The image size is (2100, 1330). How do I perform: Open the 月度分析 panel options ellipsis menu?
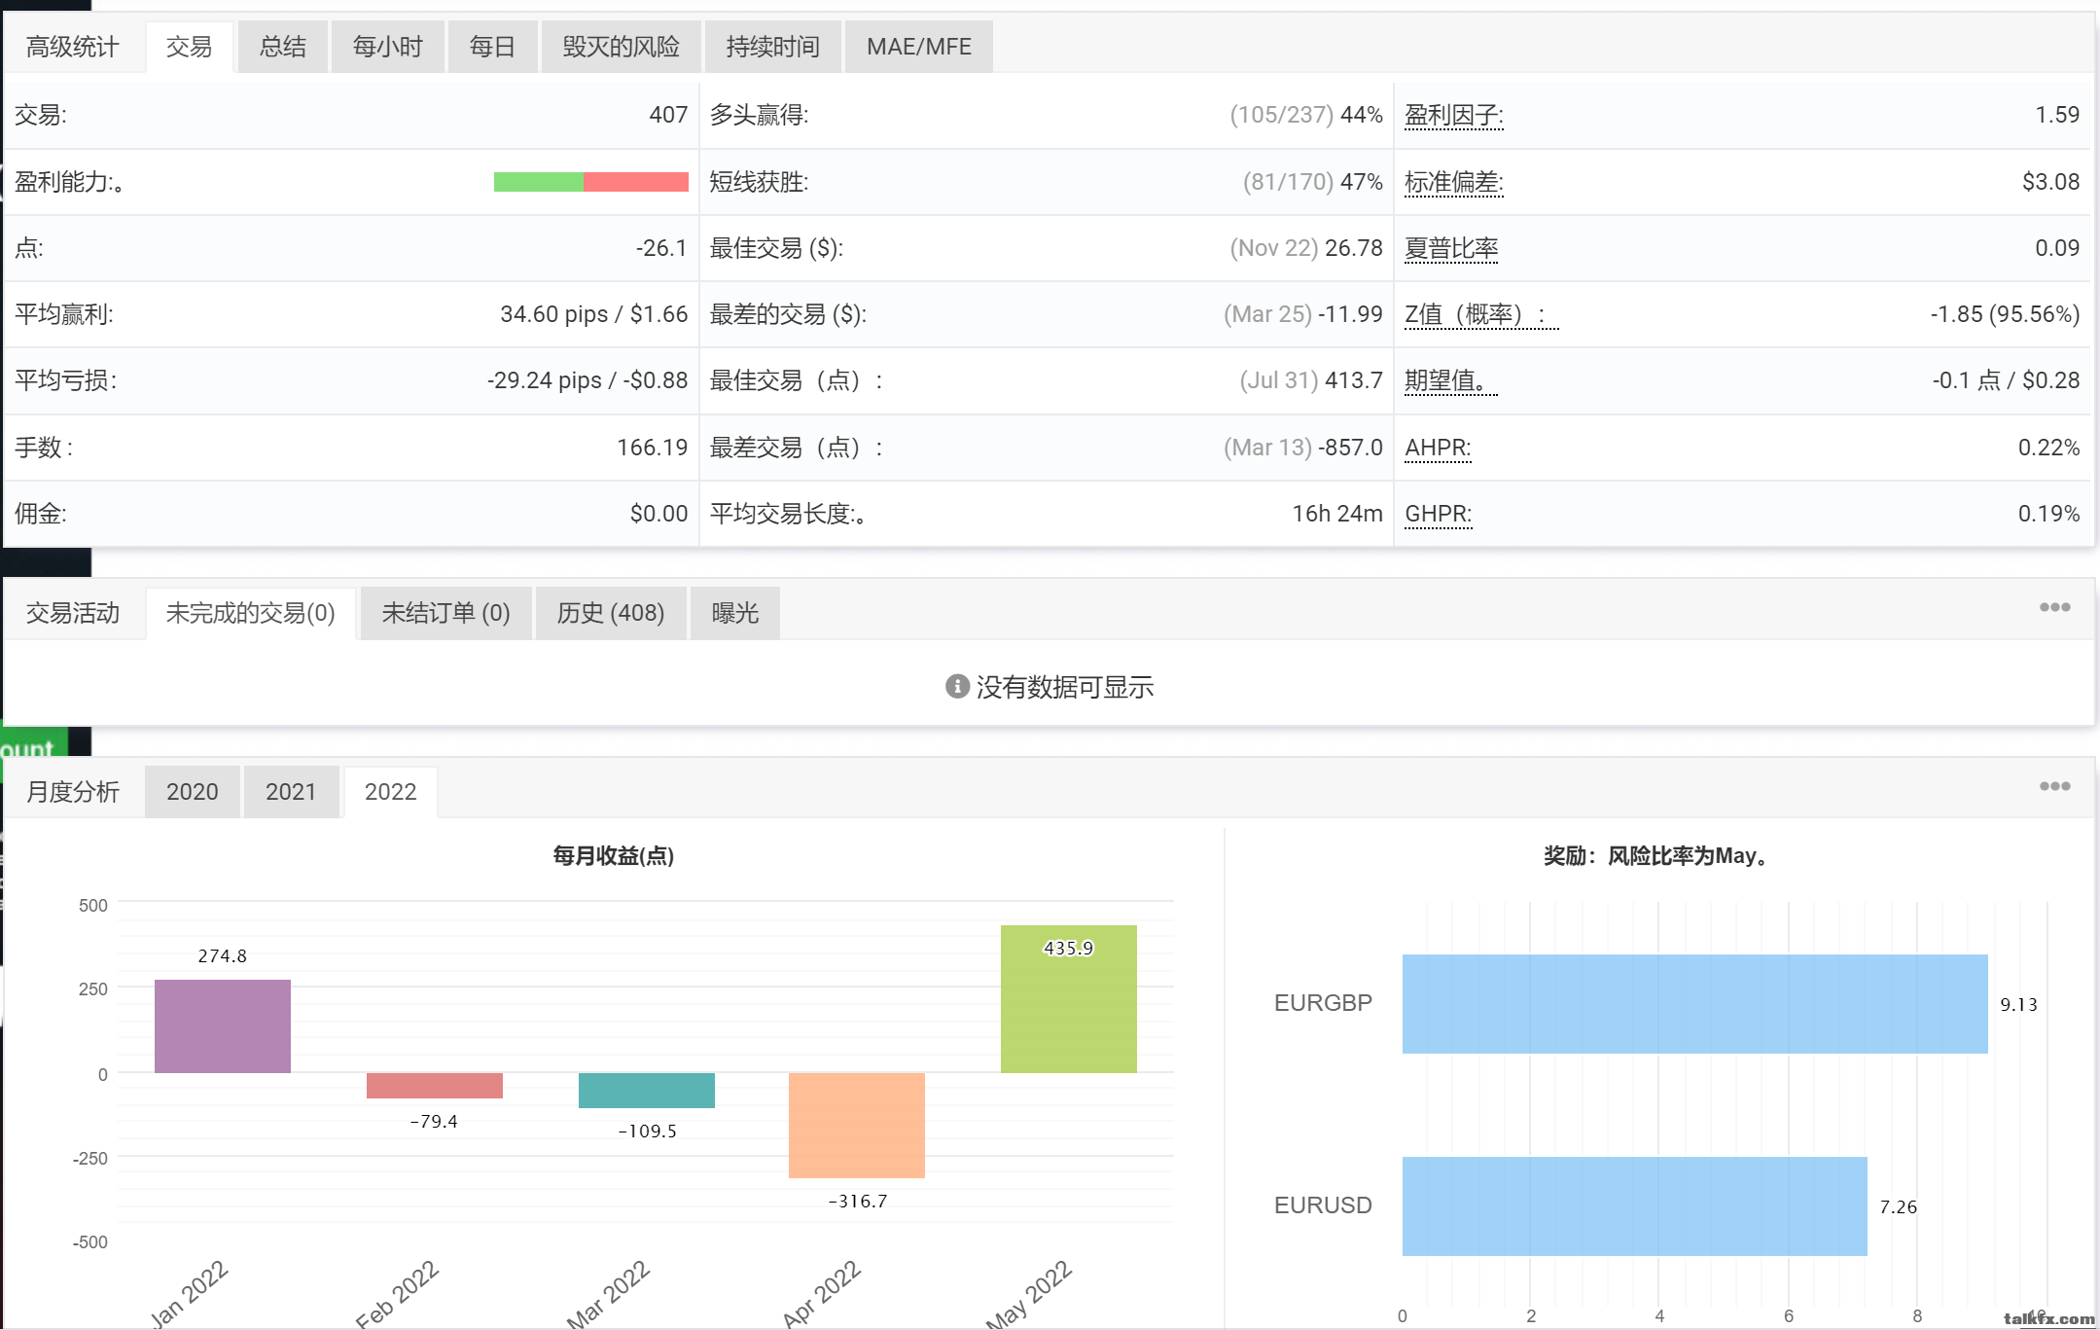coord(2054,786)
